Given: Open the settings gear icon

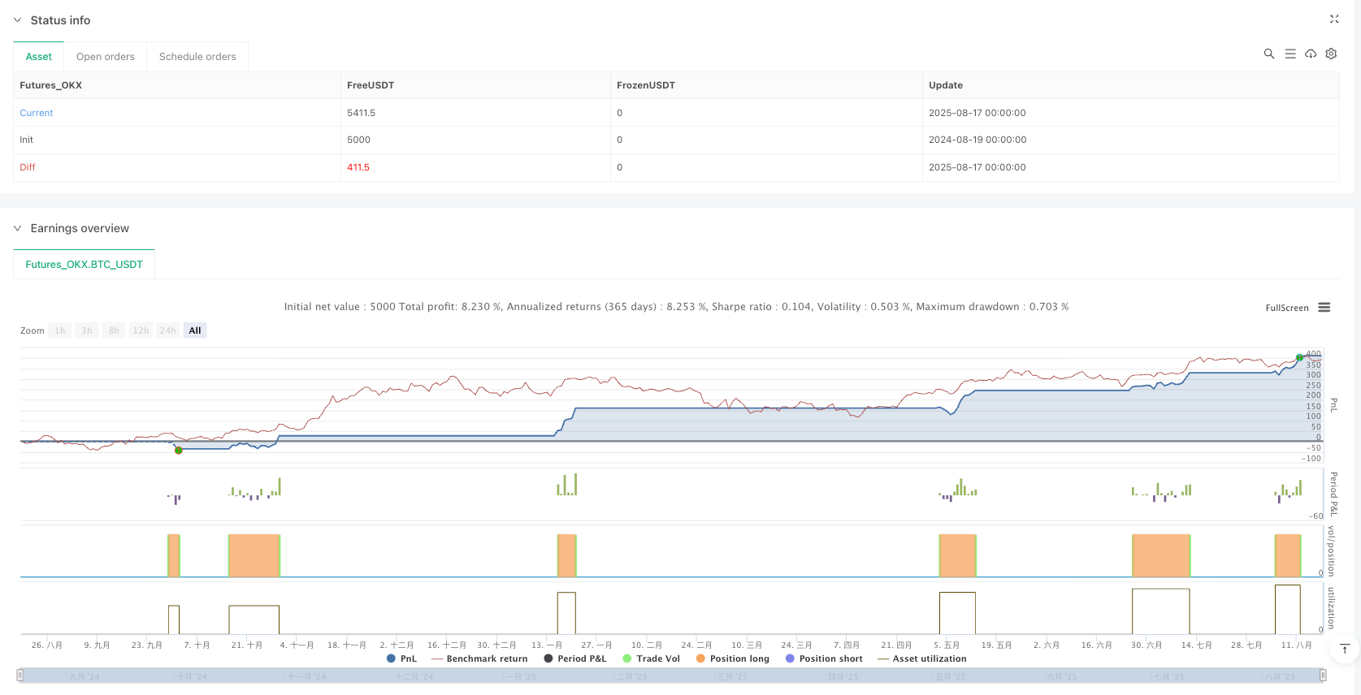Looking at the screenshot, I should tap(1331, 54).
